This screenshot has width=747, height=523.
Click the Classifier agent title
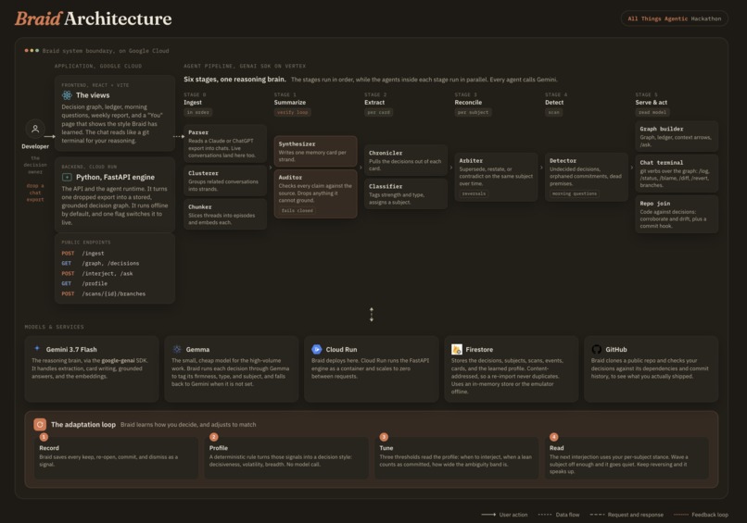[x=386, y=186]
